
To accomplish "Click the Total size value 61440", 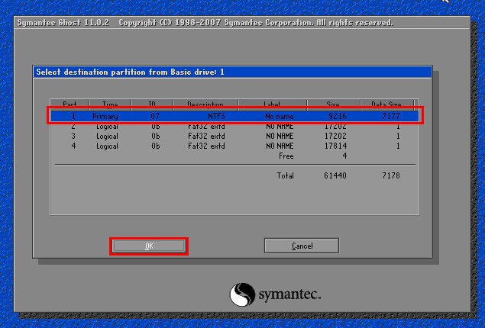I will coord(335,175).
